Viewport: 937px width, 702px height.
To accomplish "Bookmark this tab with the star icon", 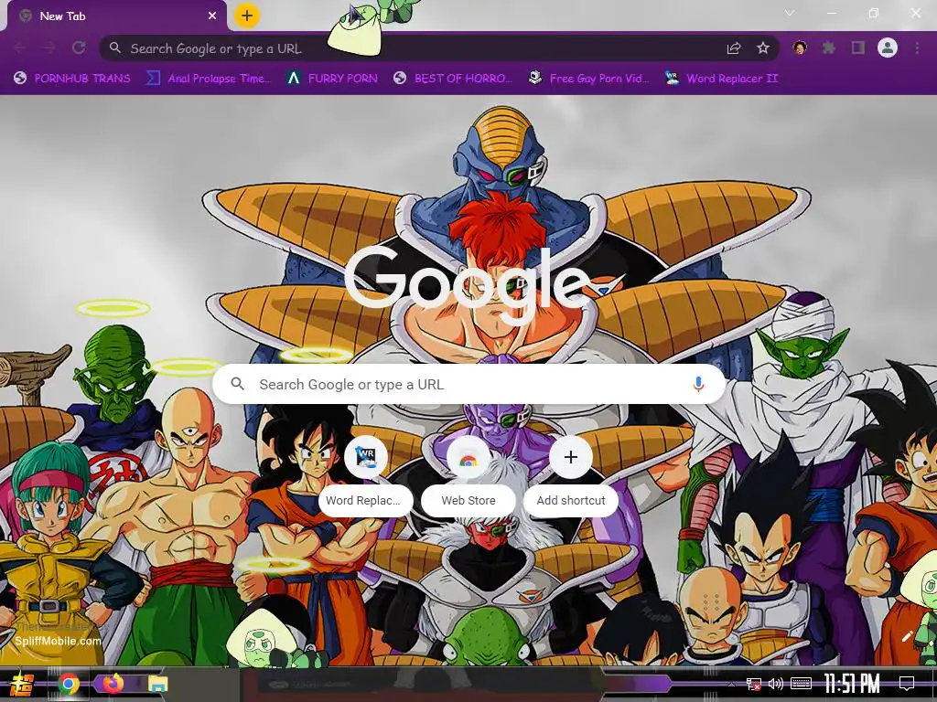I will click(x=763, y=48).
